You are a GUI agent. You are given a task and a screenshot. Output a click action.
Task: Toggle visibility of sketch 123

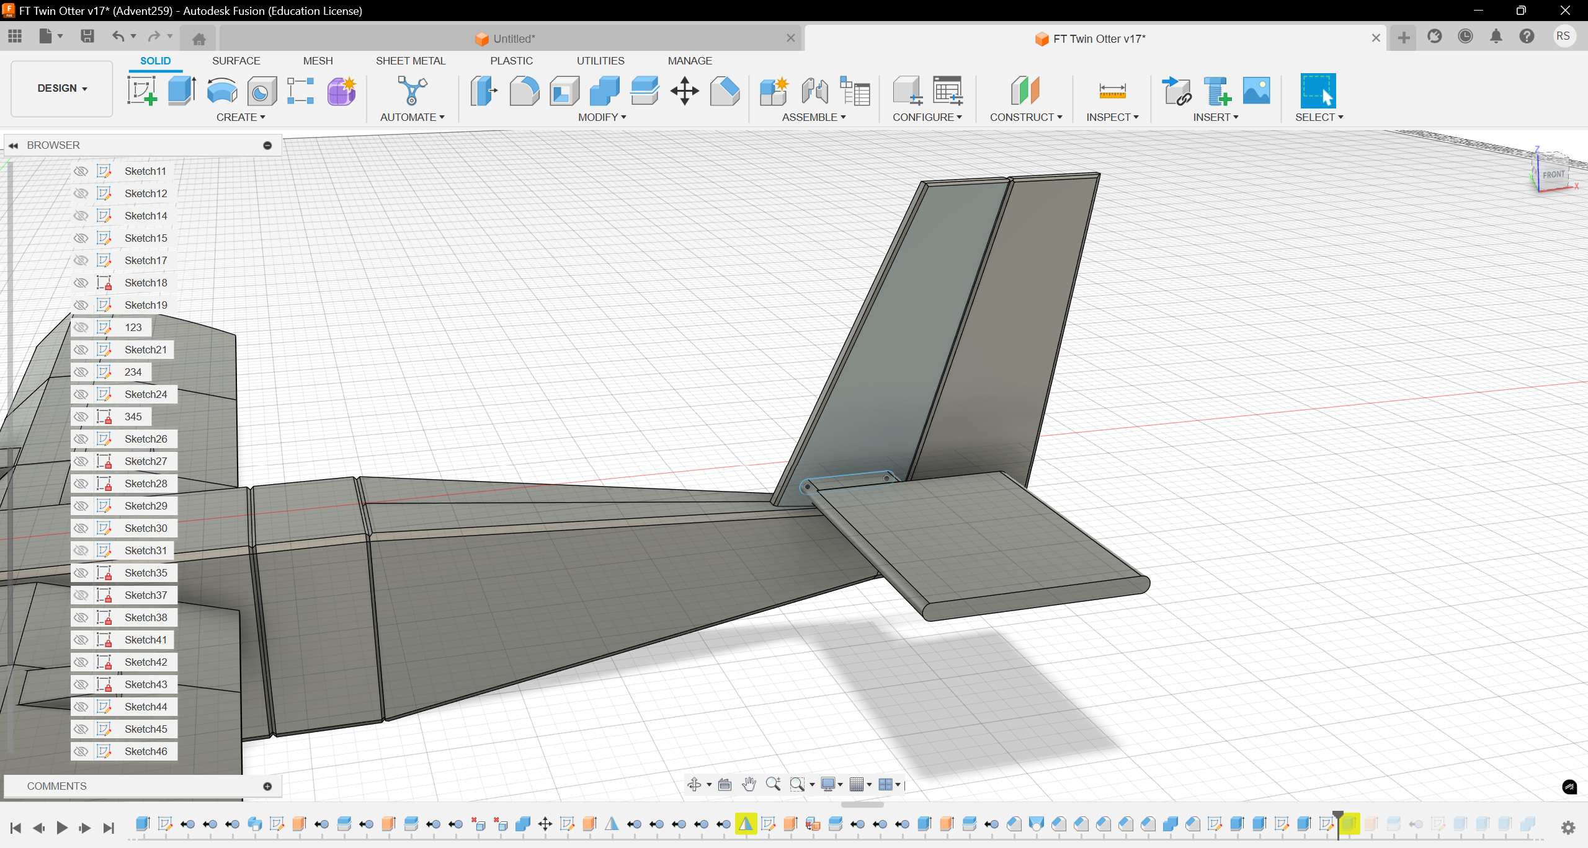coord(81,327)
